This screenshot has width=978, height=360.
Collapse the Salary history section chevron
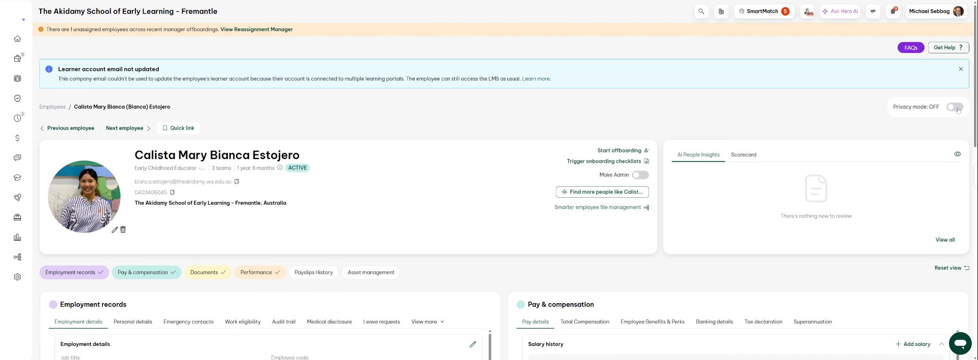coord(941,344)
